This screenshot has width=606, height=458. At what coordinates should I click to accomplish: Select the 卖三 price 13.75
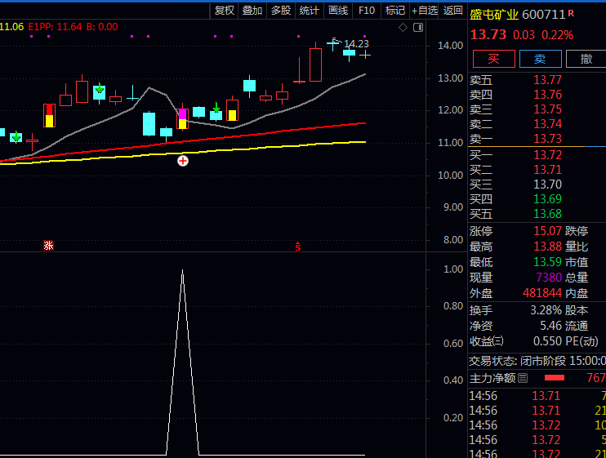coord(548,109)
